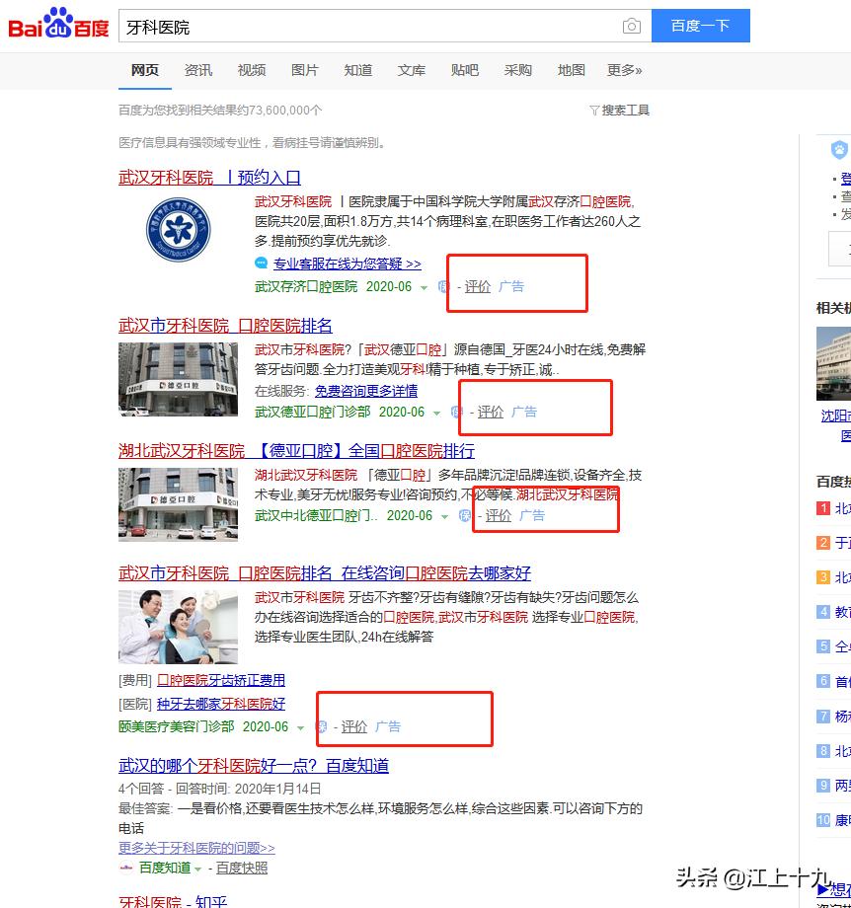Click the 百度一下 search button
Viewport: 851px width, 908px height.
click(x=700, y=26)
